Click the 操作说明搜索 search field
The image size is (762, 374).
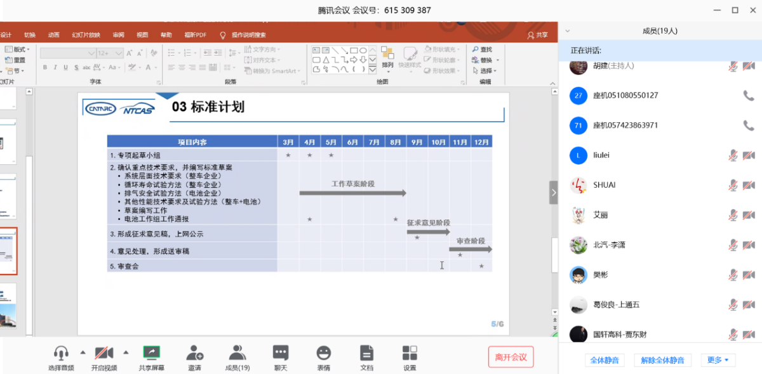(248, 35)
